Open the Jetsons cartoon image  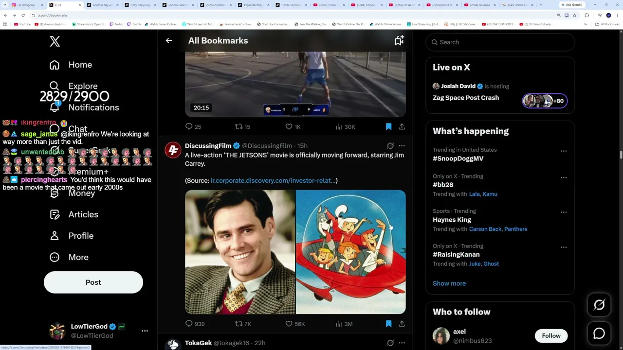[351, 252]
